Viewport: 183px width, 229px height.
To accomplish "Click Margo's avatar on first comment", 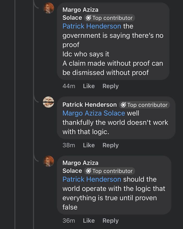I will point(48,8).
